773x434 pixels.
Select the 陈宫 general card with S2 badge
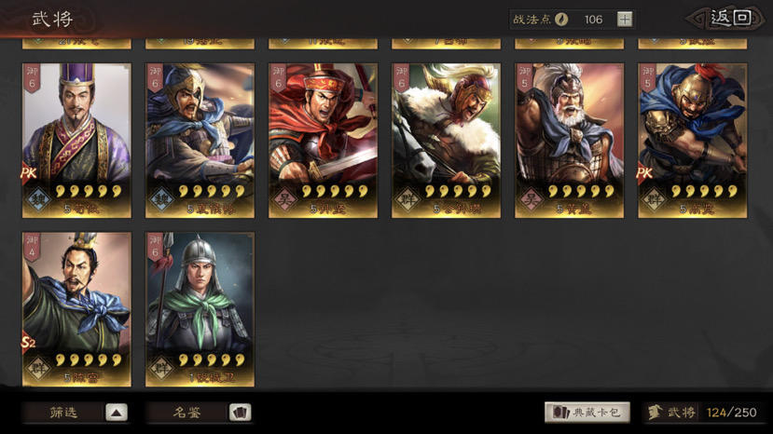tap(76, 309)
